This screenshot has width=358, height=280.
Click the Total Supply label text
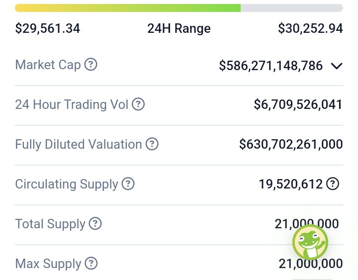tap(50, 224)
